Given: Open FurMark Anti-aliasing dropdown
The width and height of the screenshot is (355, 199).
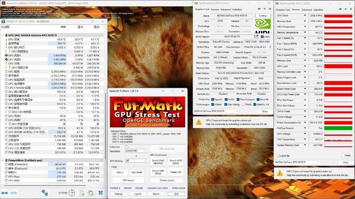Looking at the screenshot, I should click(136, 161).
